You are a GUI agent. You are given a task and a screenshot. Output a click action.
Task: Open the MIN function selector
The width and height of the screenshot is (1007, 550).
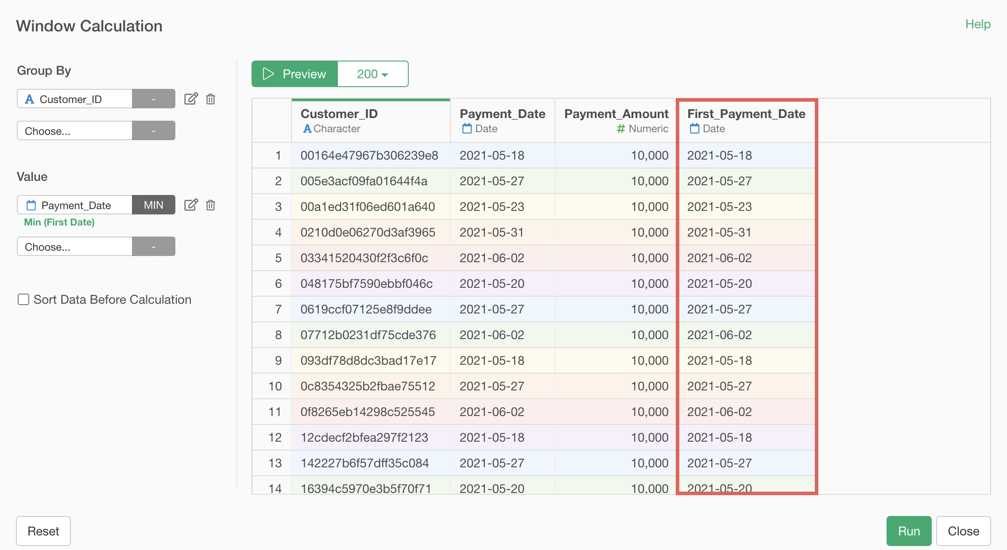pos(153,205)
